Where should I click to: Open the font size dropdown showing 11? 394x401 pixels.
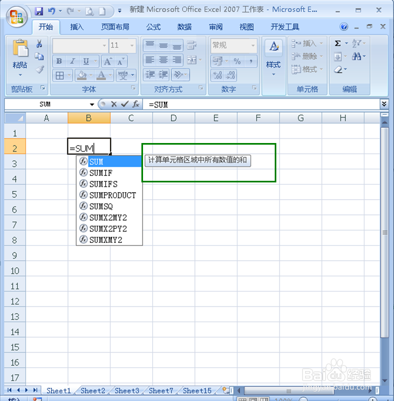pos(132,45)
